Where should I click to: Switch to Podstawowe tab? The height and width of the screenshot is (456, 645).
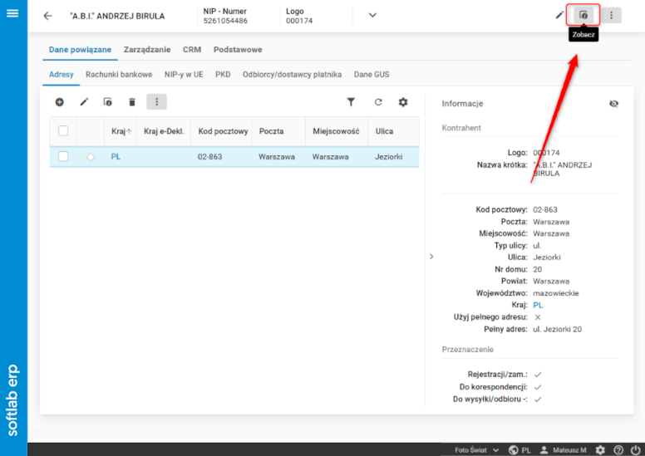tap(238, 50)
